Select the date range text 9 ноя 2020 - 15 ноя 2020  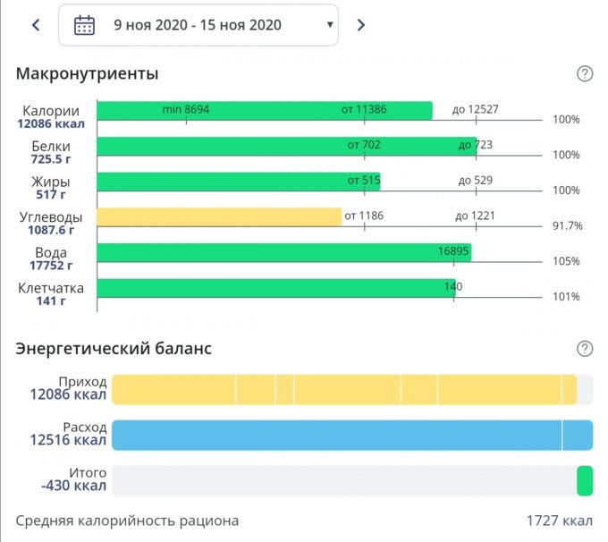point(197,25)
